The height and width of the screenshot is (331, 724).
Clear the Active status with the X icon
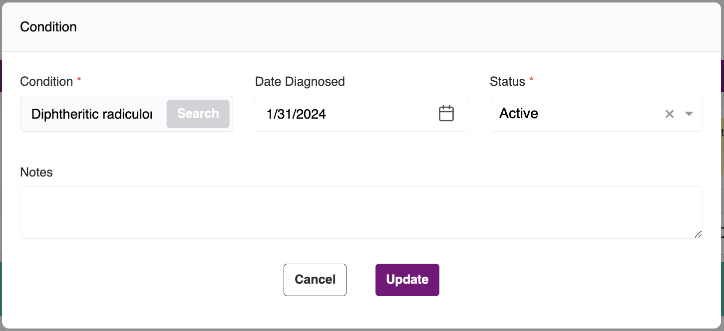(x=670, y=114)
